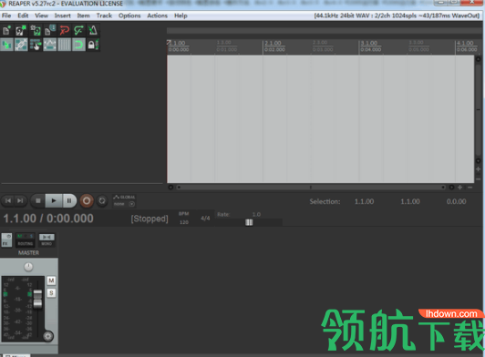485x357 pixels.
Task: Open the Insert menu
Action: click(x=63, y=15)
